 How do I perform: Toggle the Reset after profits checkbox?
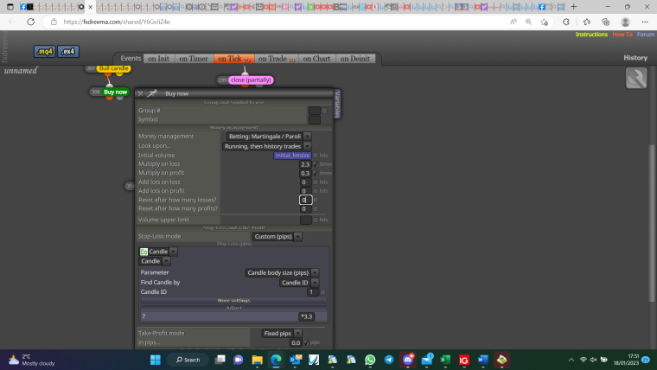tap(316, 208)
